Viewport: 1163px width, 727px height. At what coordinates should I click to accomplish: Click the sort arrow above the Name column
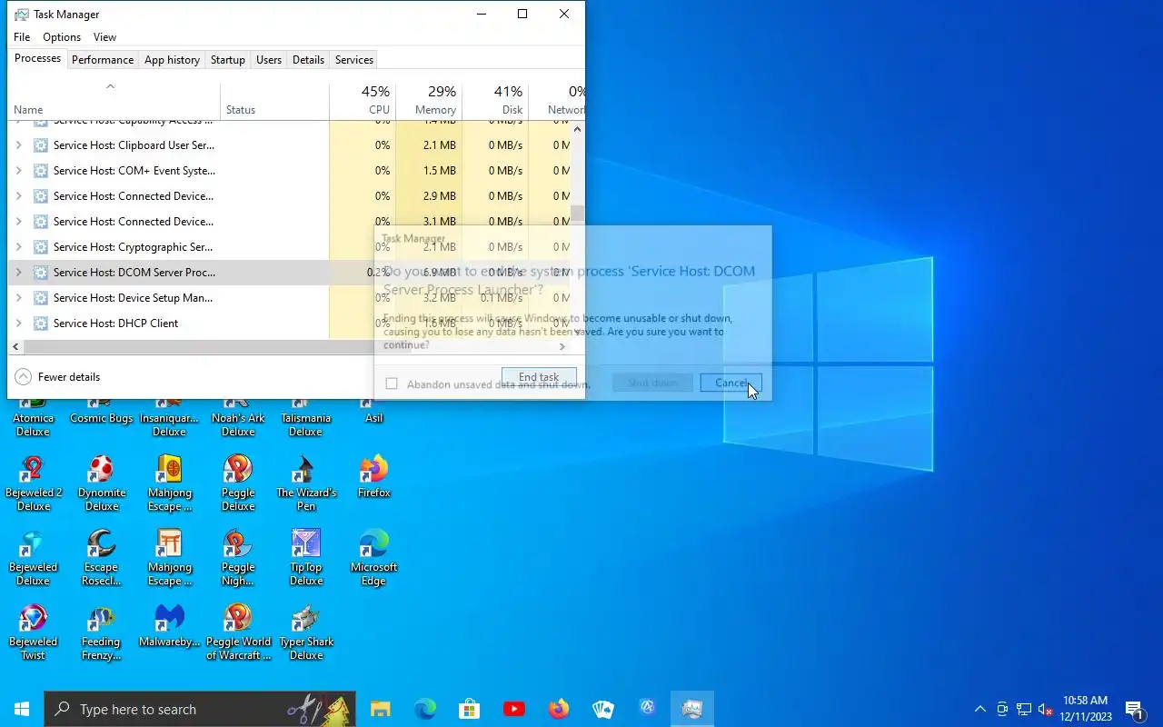click(x=110, y=87)
